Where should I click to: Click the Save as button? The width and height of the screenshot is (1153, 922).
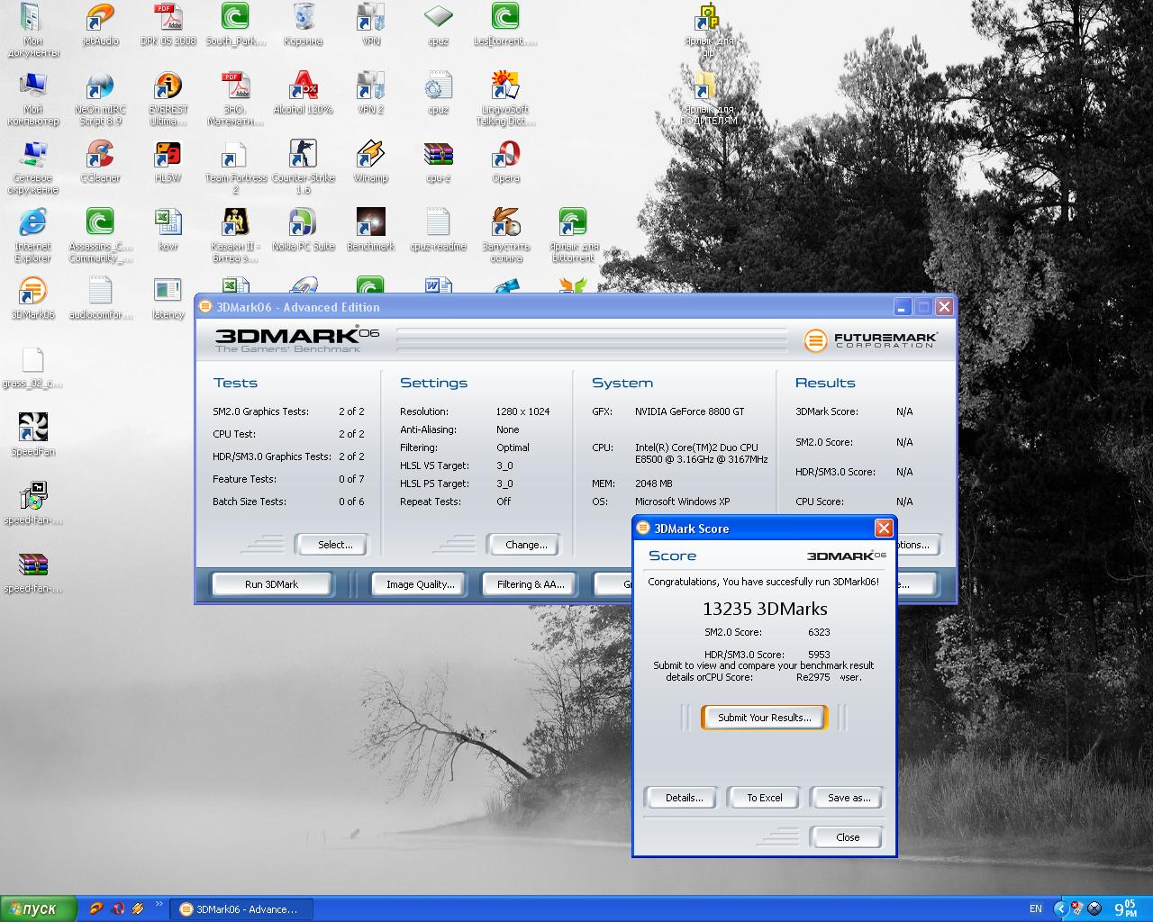[849, 798]
